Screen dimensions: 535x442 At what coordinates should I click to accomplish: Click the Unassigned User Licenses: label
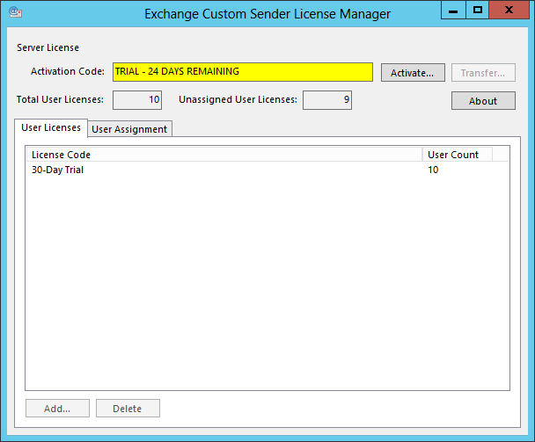(x=238, y=99)
